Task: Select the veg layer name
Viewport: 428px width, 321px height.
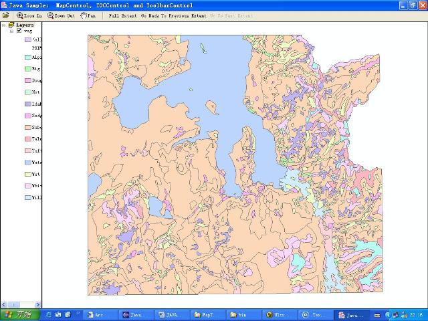Action: click(28, 31)
